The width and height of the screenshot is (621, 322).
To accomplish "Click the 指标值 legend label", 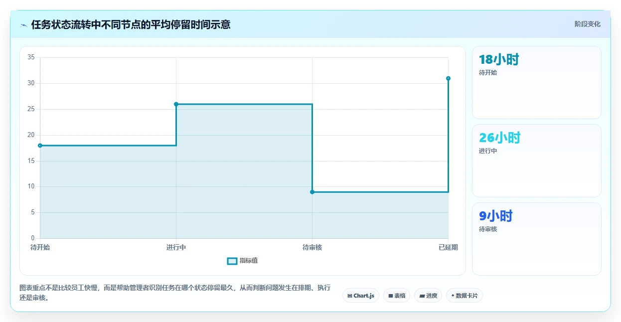I will pyautogui.click(x=249, y=261).
